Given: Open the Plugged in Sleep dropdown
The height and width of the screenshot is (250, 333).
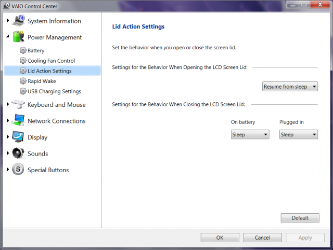Looking at the screenshot, I should 298,134.
